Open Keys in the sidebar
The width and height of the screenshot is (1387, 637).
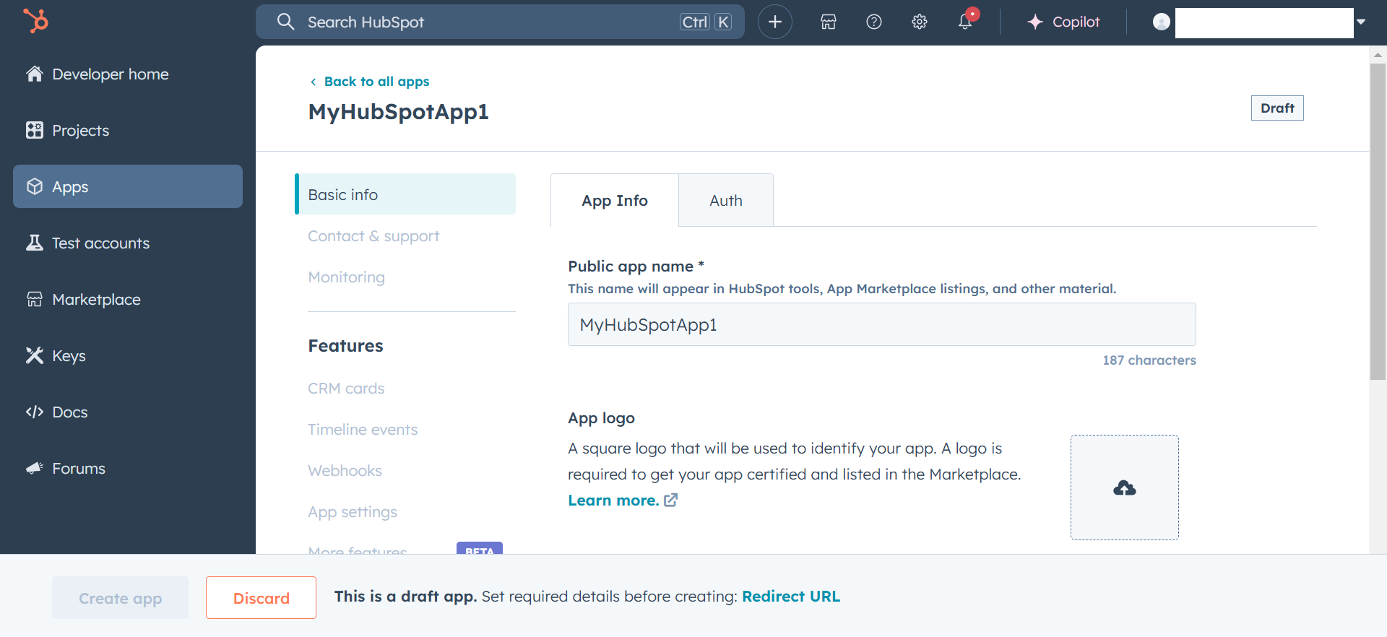[x=69, y=355]
